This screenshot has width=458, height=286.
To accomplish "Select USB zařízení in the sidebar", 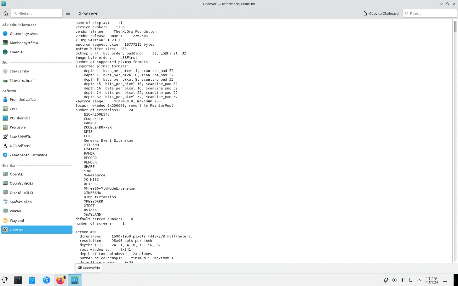I will coord(37,146).
